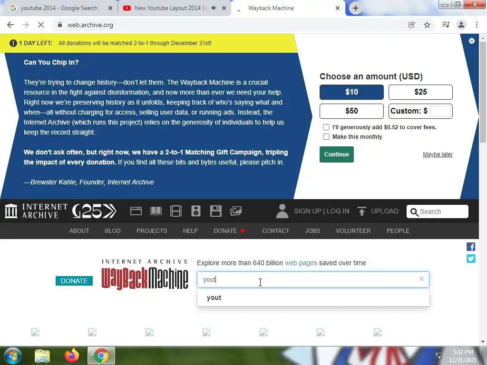This screenshot has width=487, height=365.
Task: Open File Explorer from taskbar
Action: pyautogui.click(x=42, y=355)
